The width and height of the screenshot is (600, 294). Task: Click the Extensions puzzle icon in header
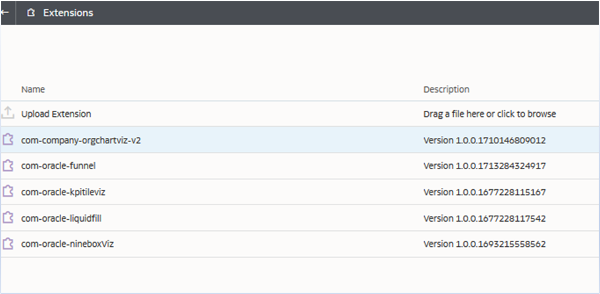(32, 13)
